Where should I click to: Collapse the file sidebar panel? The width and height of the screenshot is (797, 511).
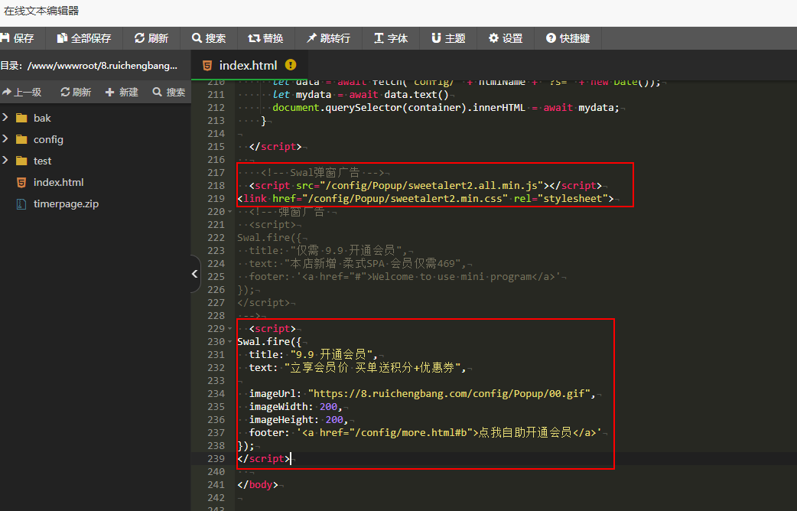(195, 274)
